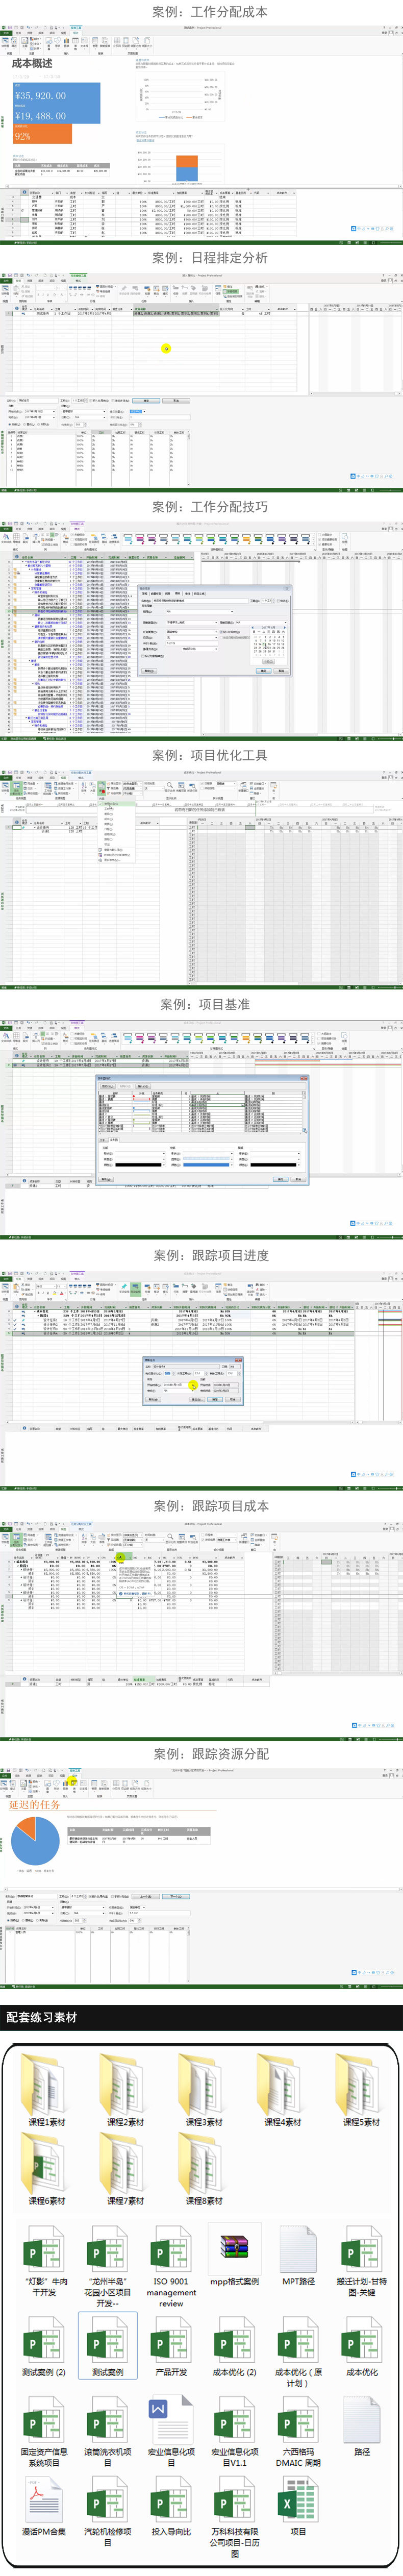The image size is (403, 2576).
Task: Select the MPT路径 blank file
Action: point(298,2256)
